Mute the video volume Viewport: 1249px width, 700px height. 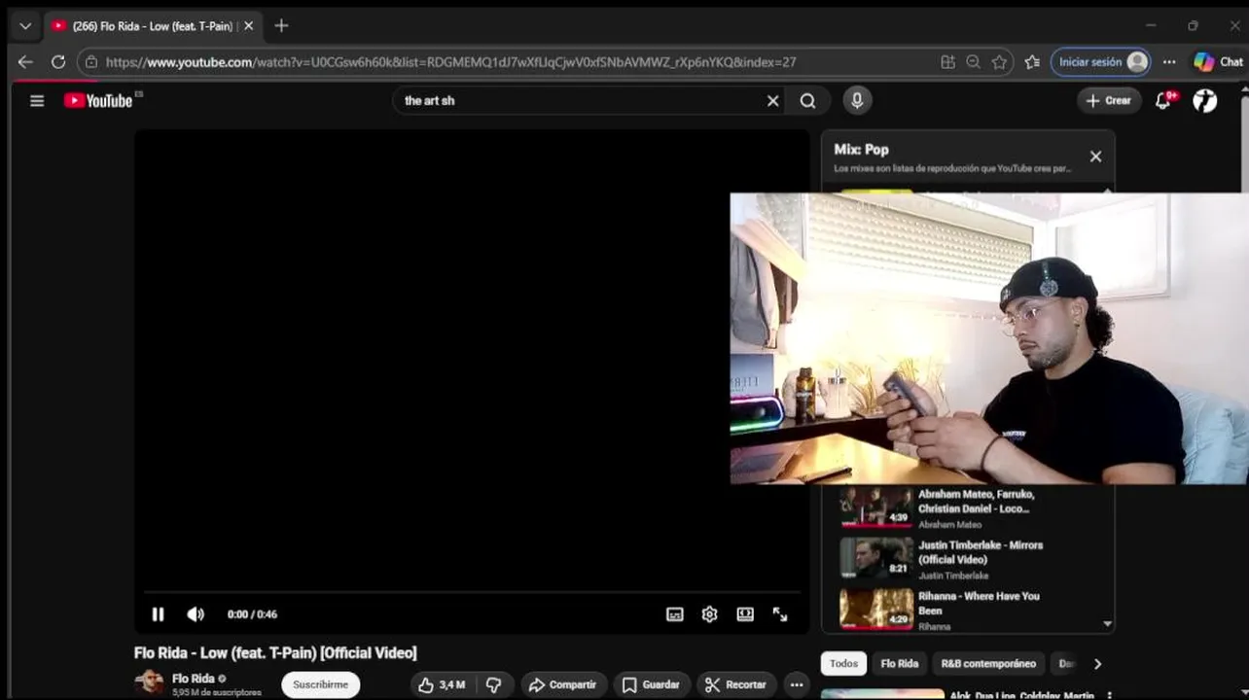tap(196, 613)
